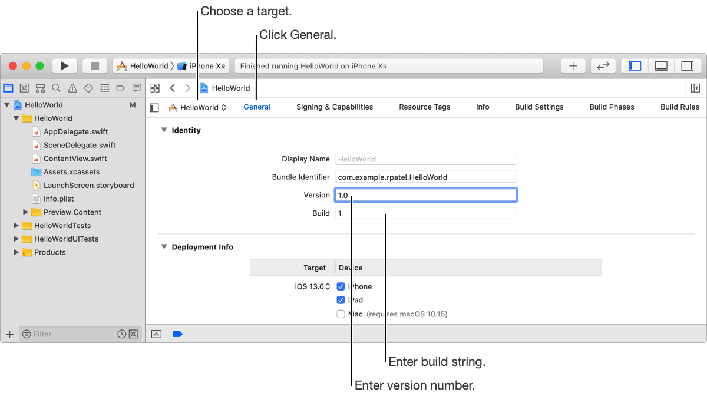The width and height of the screenshot is (707, 396).
Task: Show only recently modified files
Action: tap(121, 334)
